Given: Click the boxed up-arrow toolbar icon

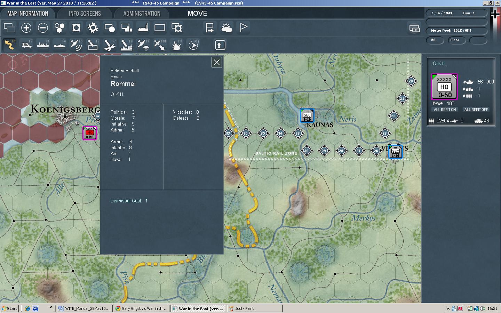Looking at the screenshot, I should coord(220,45).
